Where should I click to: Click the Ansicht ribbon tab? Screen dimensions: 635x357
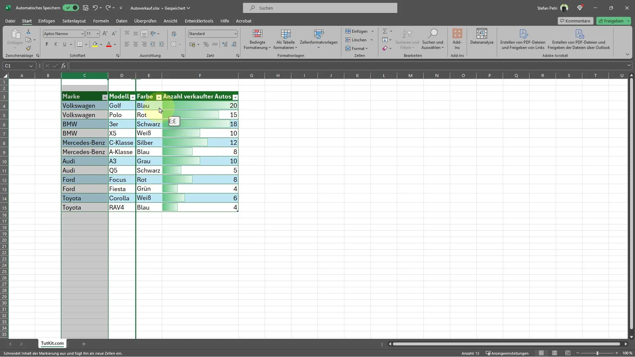(170, 20)
